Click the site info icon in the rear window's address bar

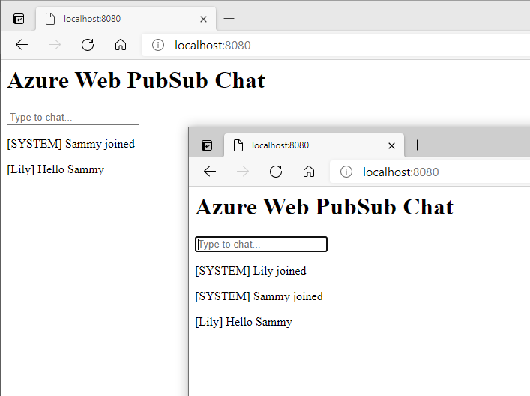pyautogui.click(x=158, y=45)
